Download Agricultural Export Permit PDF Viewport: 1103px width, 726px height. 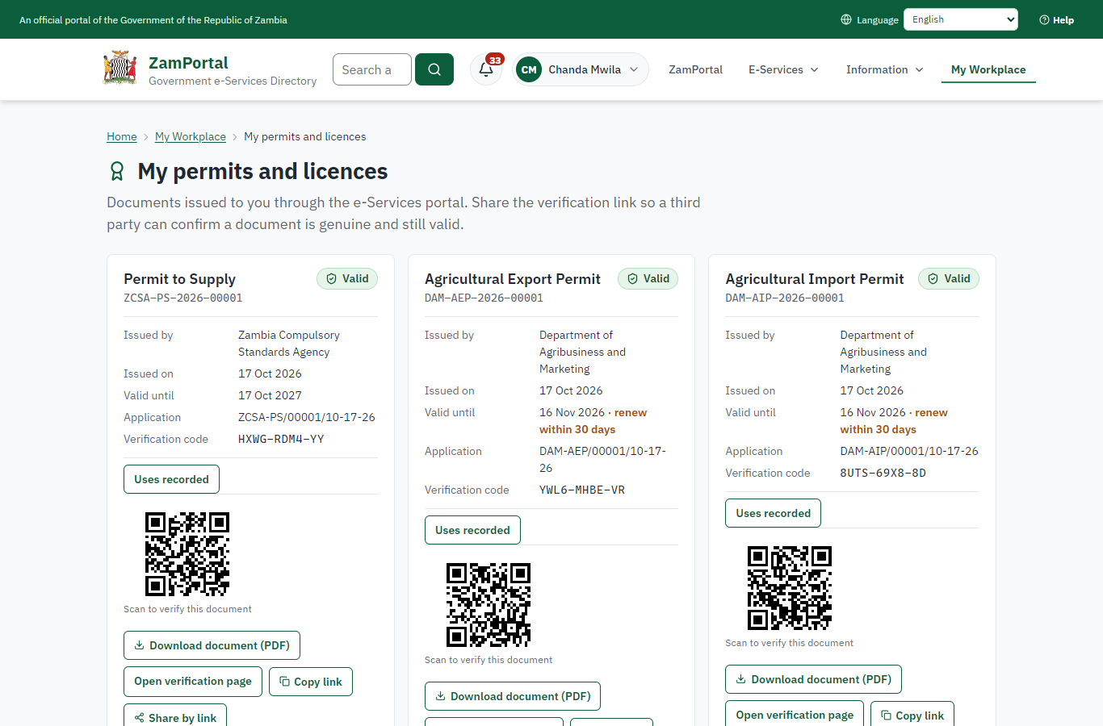point(513,696)
